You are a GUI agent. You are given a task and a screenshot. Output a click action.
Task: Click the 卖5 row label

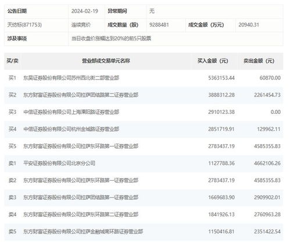[x=12, y=231]
